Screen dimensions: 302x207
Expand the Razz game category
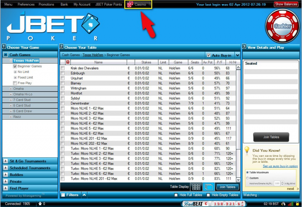pyautogui.click(x=11, y=117)
